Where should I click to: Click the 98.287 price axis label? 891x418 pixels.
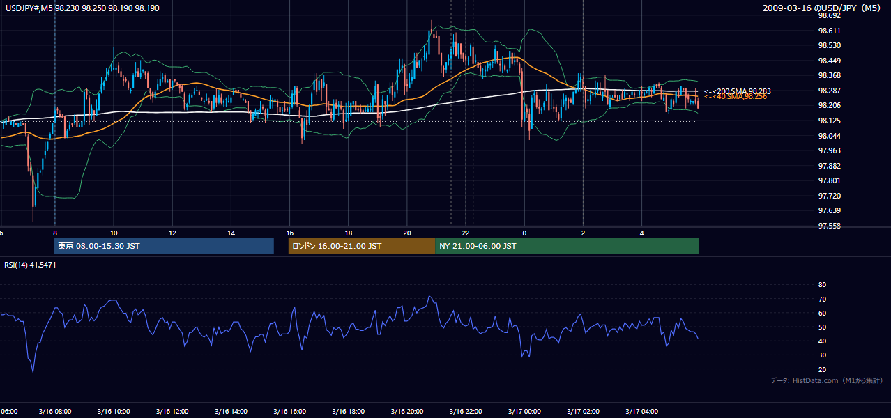click(829, 91)
